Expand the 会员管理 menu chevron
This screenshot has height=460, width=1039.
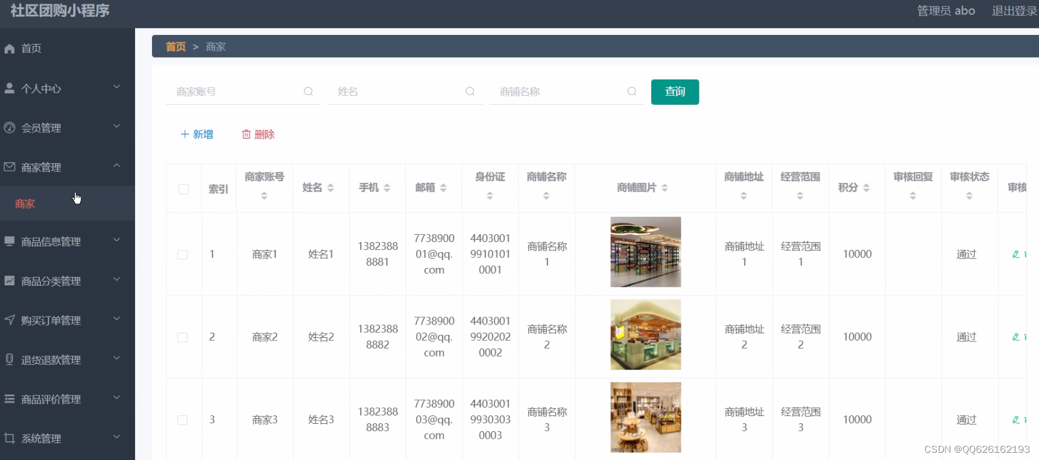(x=117, y=126)
